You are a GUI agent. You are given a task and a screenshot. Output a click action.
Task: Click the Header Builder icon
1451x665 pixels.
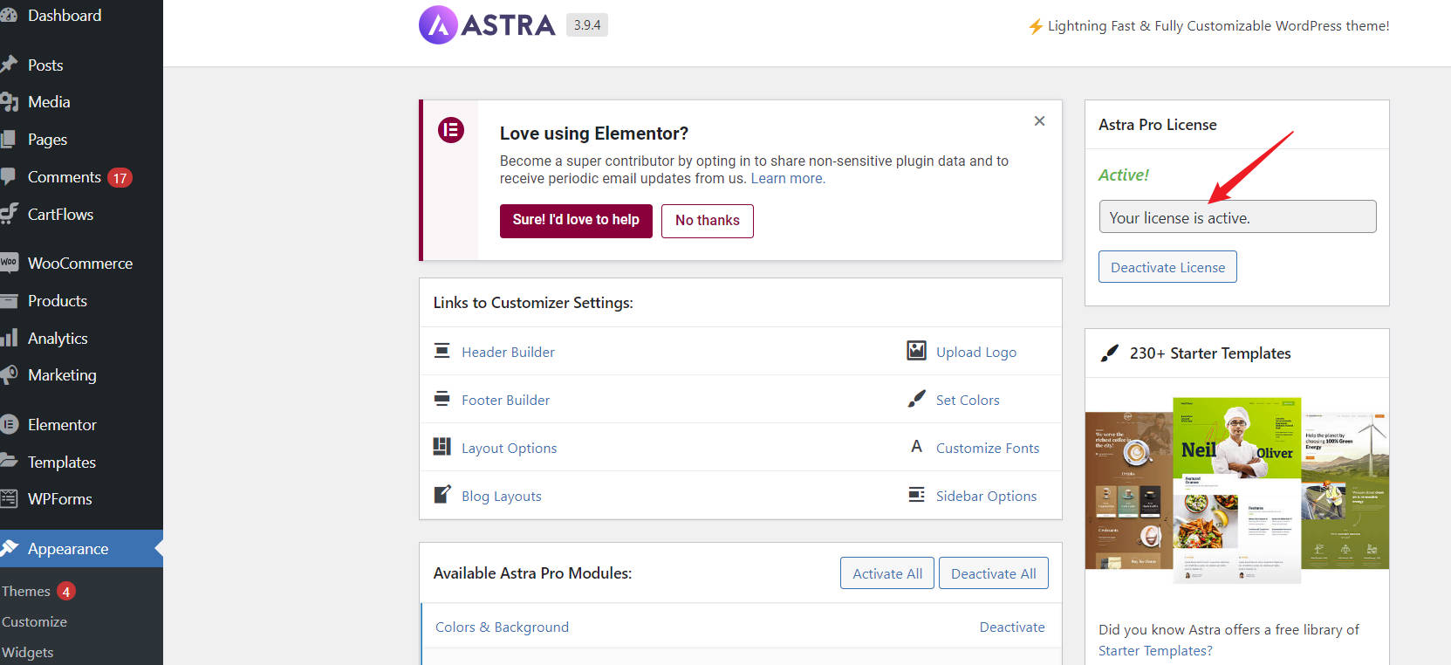pyautogui.click(x=442, y=351)
